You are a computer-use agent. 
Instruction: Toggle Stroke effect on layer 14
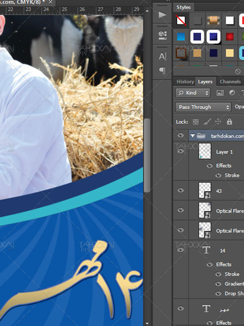tap(218, 274)
